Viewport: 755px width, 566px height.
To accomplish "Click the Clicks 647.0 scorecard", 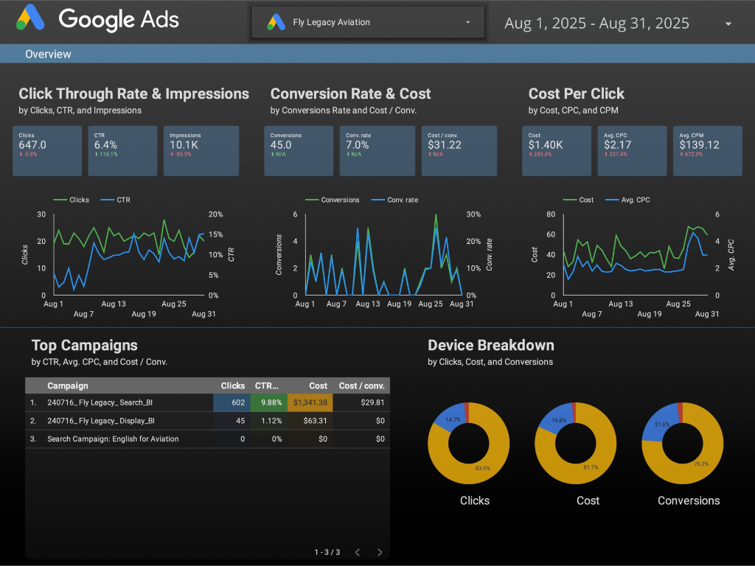I will [x=47, y=150].
